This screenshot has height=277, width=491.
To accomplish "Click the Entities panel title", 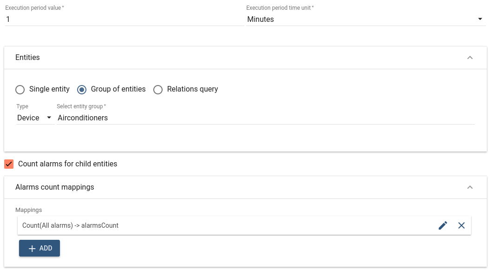I will (27, 57).
